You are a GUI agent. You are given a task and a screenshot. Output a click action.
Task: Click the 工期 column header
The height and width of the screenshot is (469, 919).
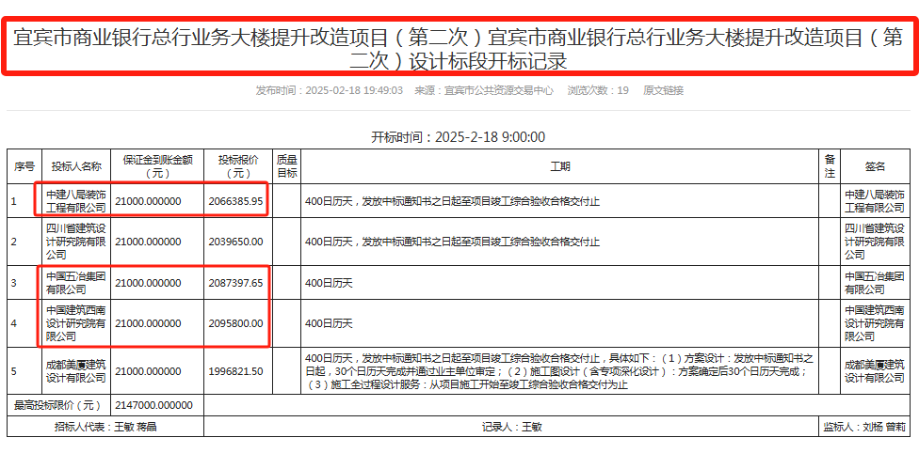pyautogui.click(x=560, y=166)
